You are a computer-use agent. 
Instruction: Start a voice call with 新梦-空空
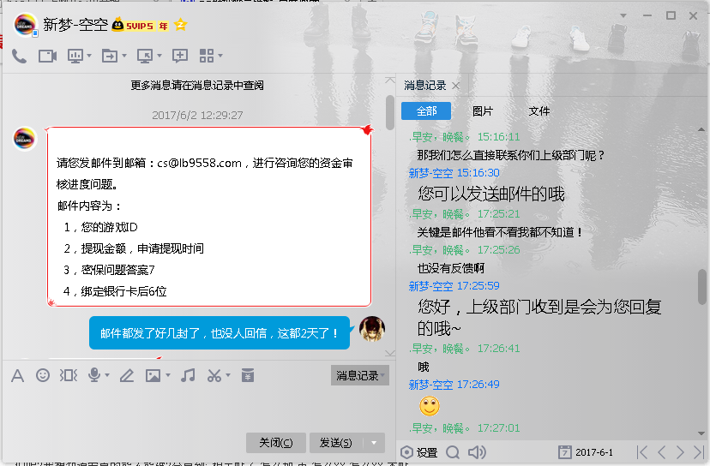click(x=19, y=56)
